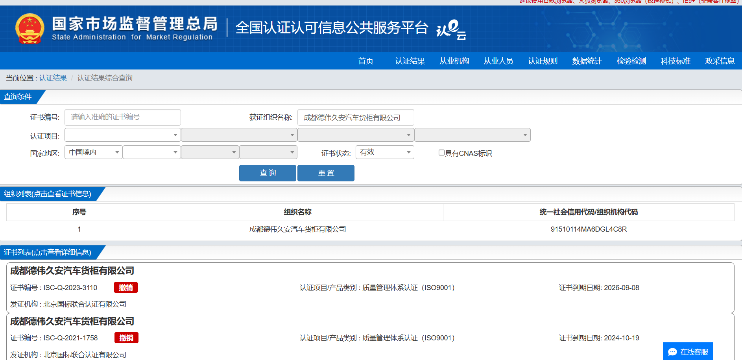Click the 序号 column header
This screenshot has width=742, height=360.
tap(79, 212)
